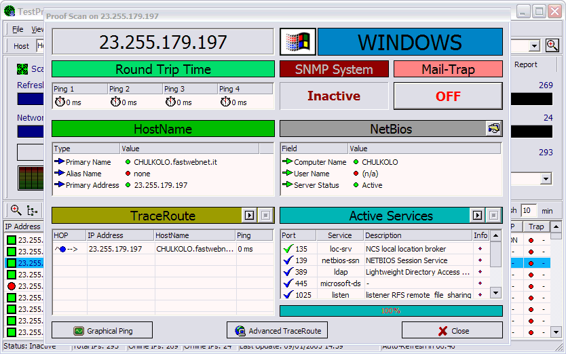Click the 100% scan progress bar
The image size is (566, 354).
click(x=391, y=311)
